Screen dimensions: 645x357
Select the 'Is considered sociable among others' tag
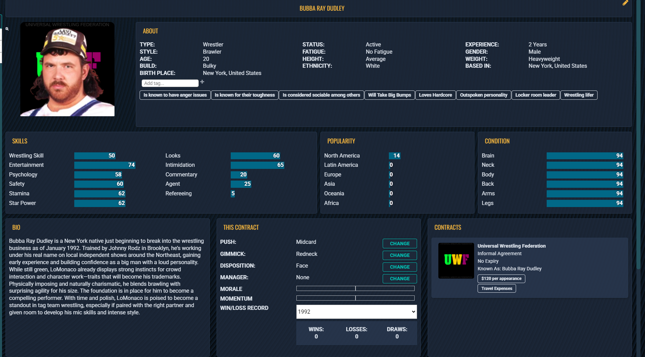tap(321, 95)
